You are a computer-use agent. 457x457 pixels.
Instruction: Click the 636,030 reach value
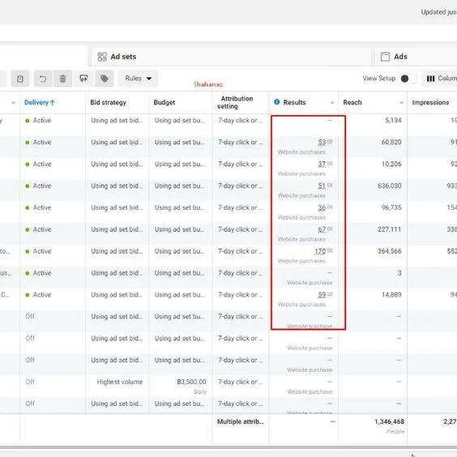click(390, 186)
